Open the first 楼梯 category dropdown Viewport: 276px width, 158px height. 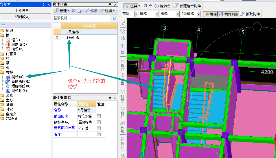click(157, 14)
